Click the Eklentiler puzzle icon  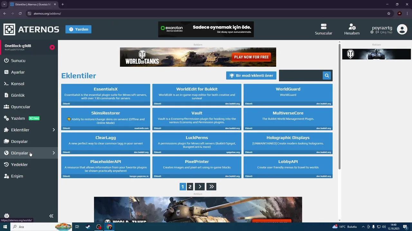pos(6,130)
